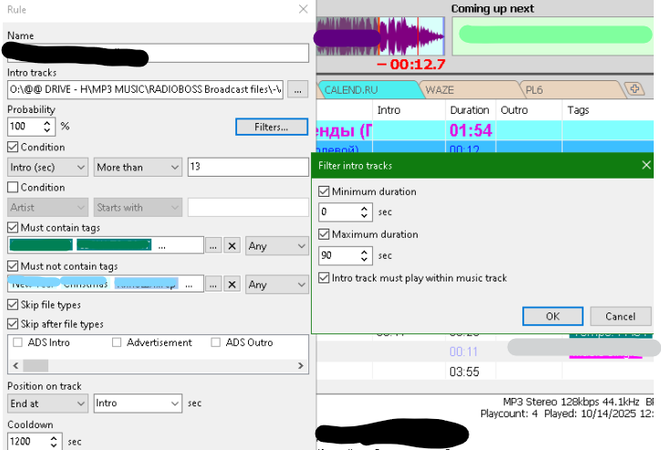Image resolution: width=661 pixels, height=450 pixels.
Task: Disable the Minimum duration checkbox
Action: click(x=325, y=192)
